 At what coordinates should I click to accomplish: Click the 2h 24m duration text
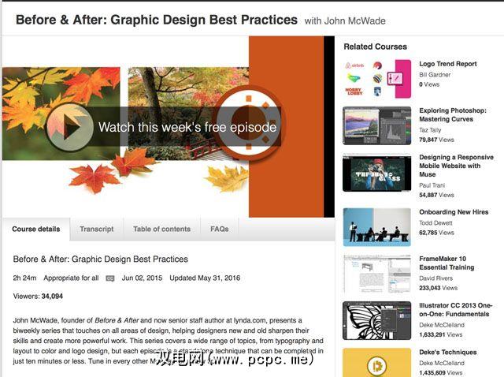pyautogui.click(x=24, y=278)
